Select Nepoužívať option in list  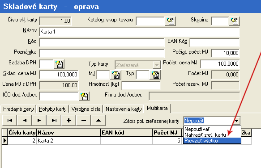212,129
